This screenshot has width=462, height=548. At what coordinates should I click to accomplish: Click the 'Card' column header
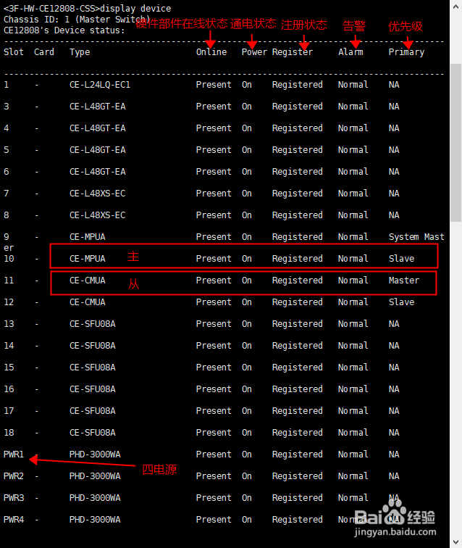[x=44, y=52]
